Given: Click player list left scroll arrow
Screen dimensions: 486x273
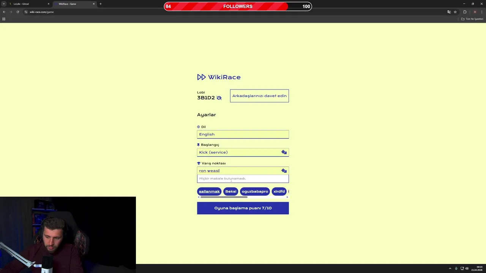Looking at the screenshot, I should (x=199, y=197).
